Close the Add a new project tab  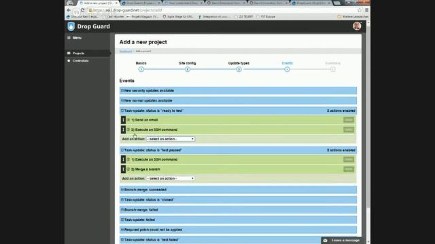pyautogui.click(x=116, y=3)
